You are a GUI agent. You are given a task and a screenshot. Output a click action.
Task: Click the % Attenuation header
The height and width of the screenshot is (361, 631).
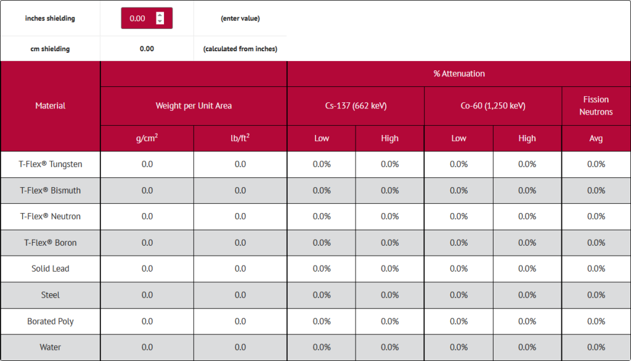[458, 74]
